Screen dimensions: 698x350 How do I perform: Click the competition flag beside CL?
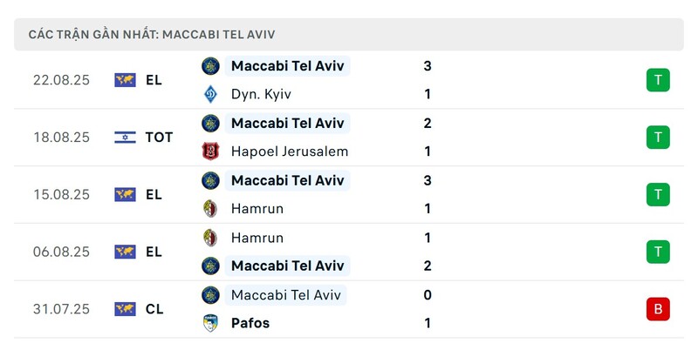(125, 309)
